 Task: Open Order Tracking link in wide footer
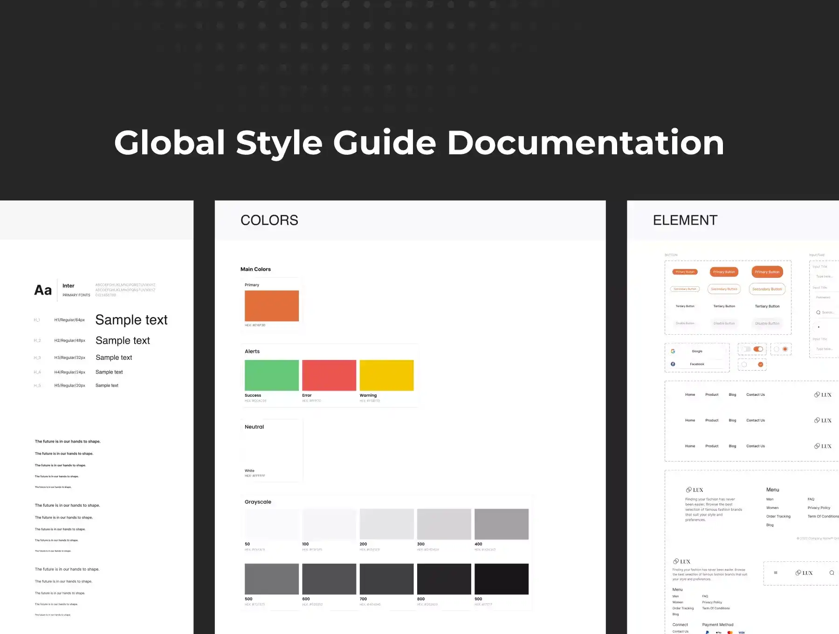click(x=778, y=517)
